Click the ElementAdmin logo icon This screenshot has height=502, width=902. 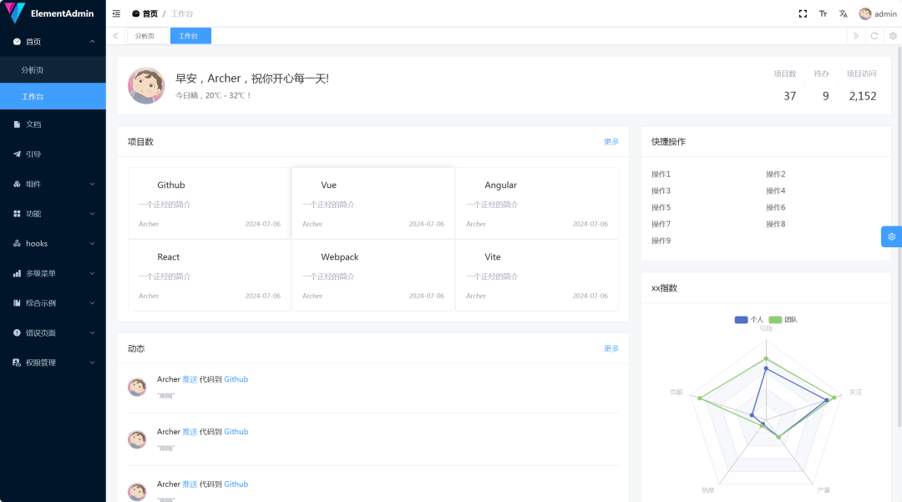click(14, 13)
